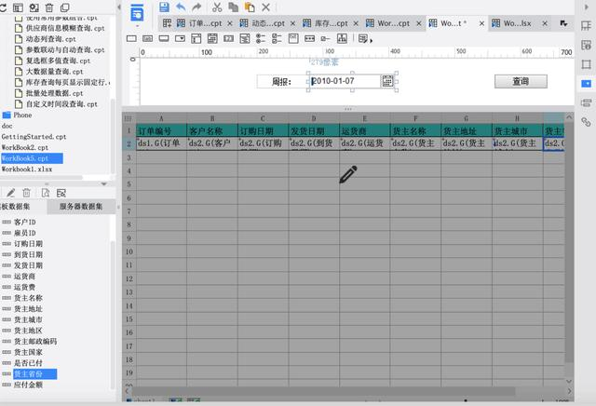Select GettingStarted.cpt in file tree
Image resolution: width=596 pixels, height=406 pixels.
(34, 137)
